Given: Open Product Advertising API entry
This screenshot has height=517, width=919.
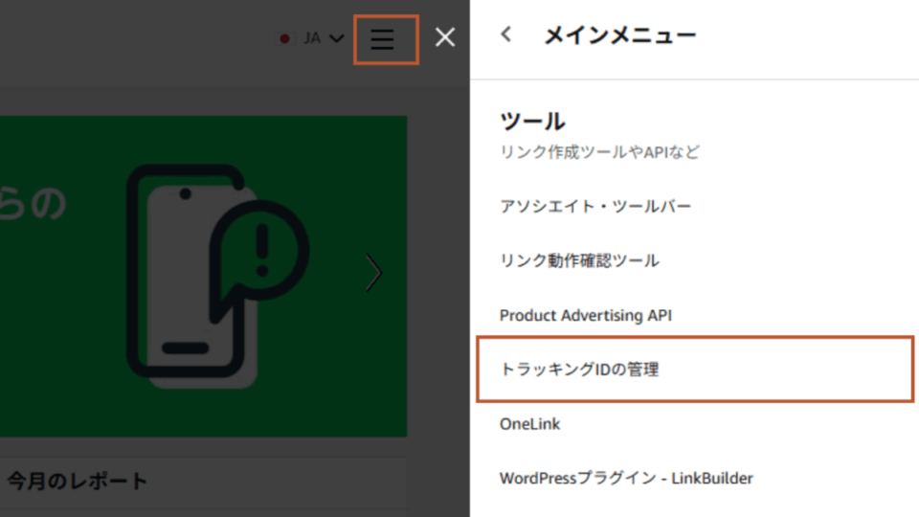Looking at the screenshot, I should [585, 315].
